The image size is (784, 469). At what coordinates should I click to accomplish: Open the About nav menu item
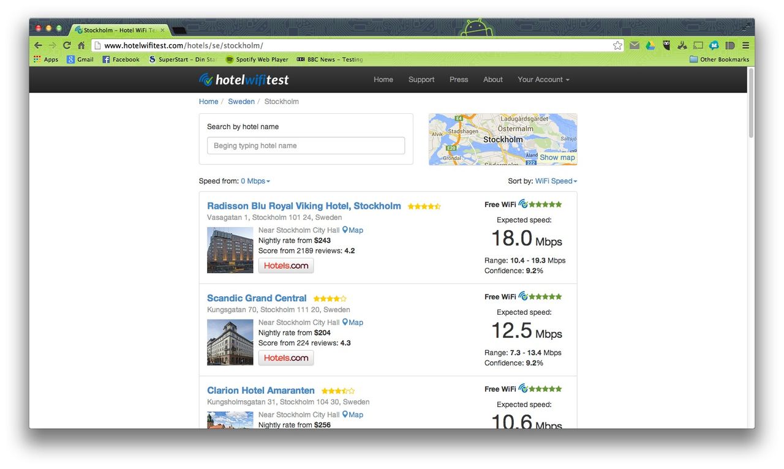click(493, 80)
